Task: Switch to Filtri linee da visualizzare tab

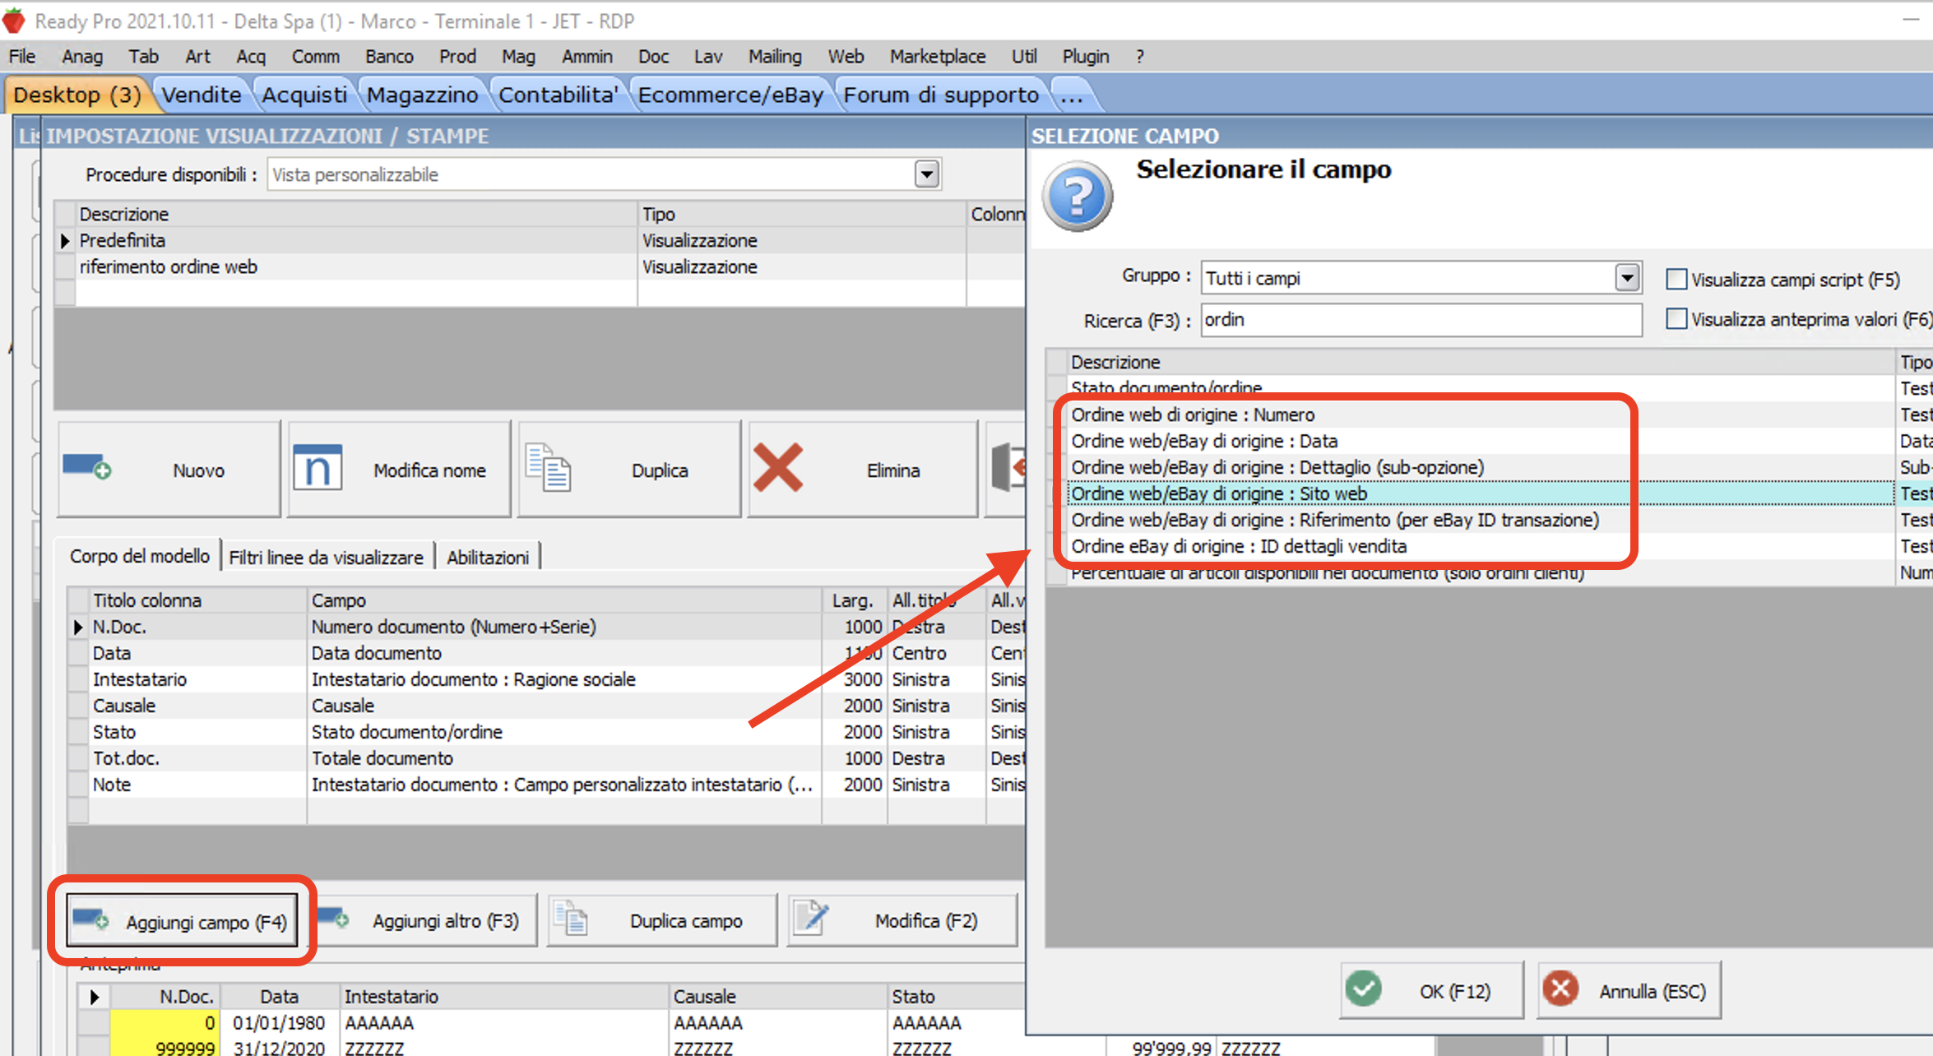Action: [x=327, y=558]
